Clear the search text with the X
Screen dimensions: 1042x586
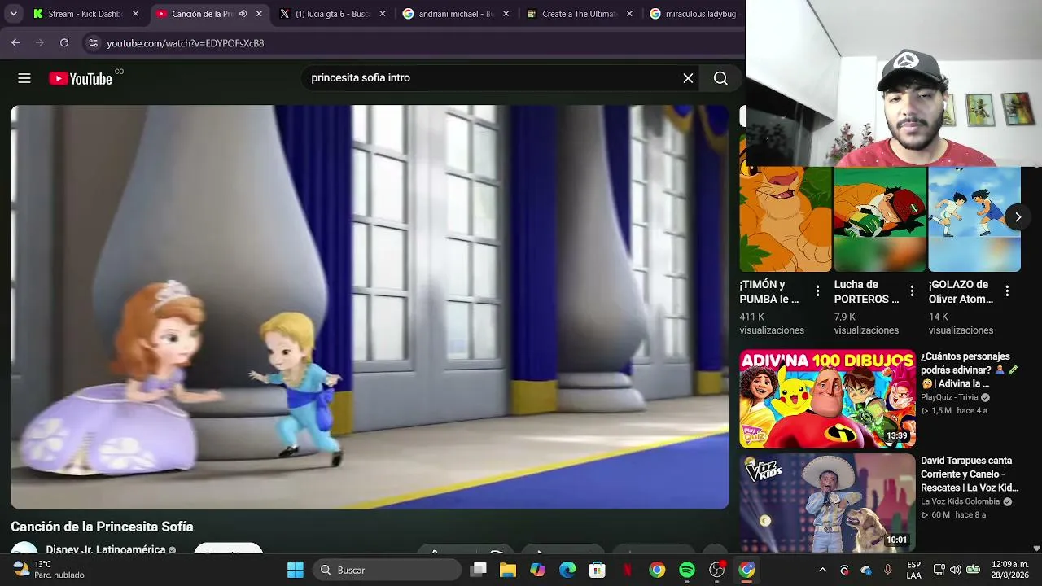click(688, 78)
